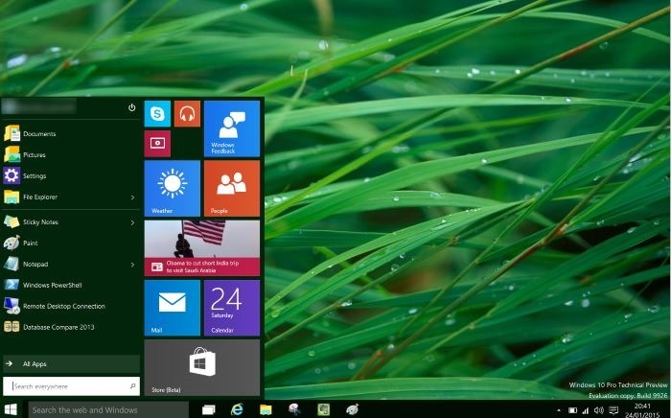Screen dimensions: 671x418
Task: Launch the Weather tile
Action: [x=173, y=188]
